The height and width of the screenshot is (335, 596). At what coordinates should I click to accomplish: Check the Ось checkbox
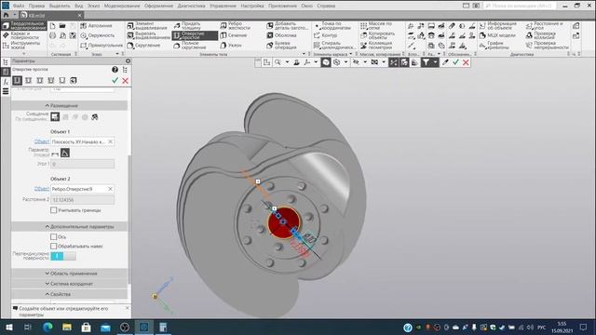coord(54,236)
